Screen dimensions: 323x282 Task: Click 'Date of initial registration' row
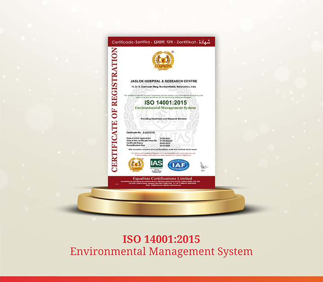148,138
